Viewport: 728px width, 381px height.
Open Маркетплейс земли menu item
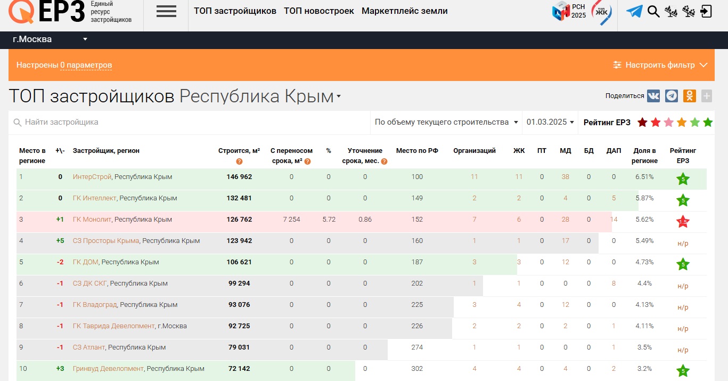click(x=405, y=11)
